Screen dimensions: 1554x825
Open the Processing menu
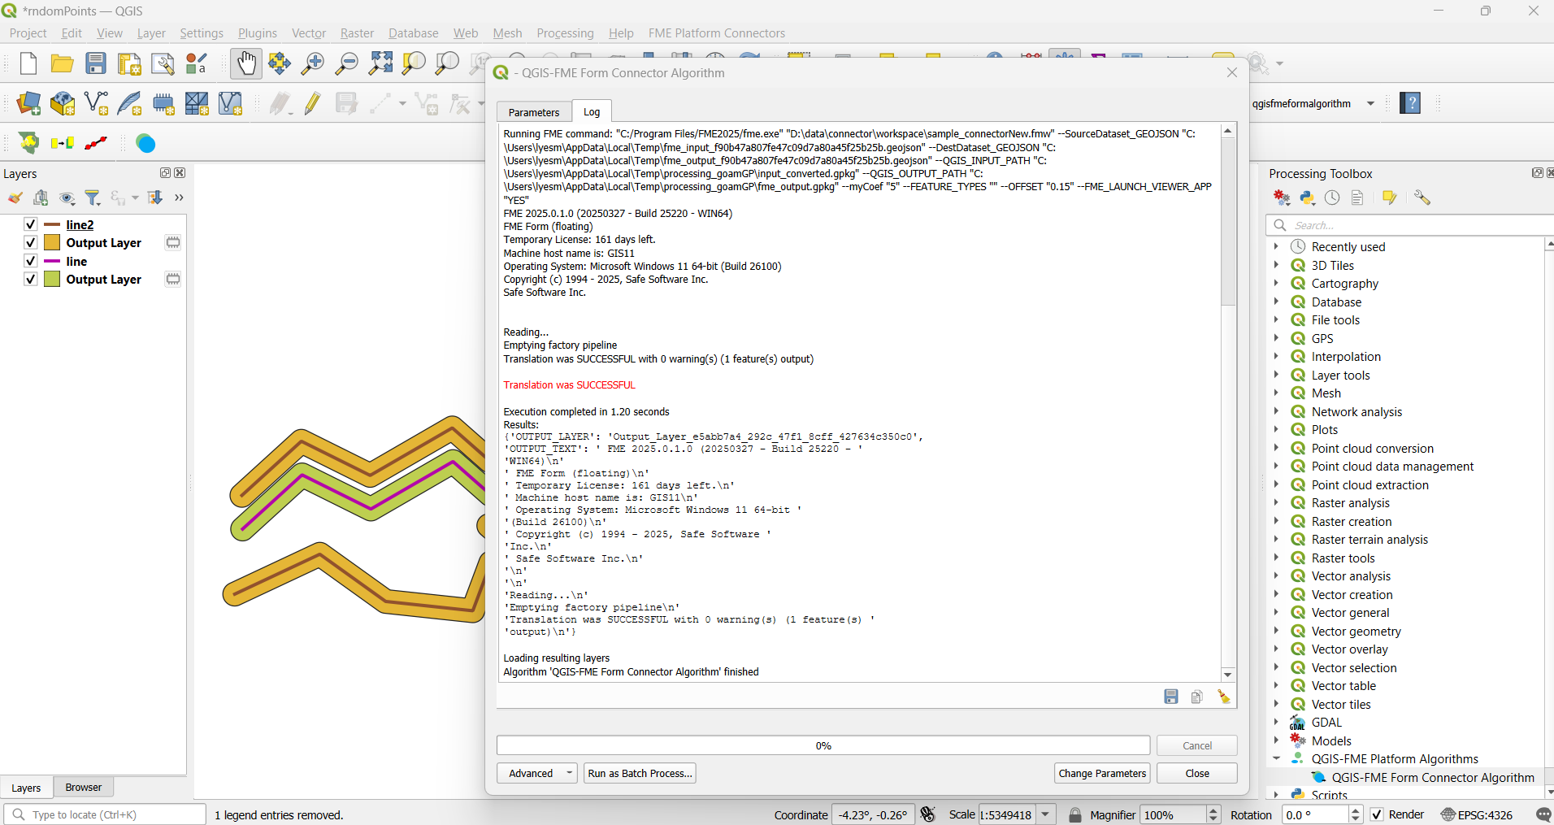[x=565, y=33]
